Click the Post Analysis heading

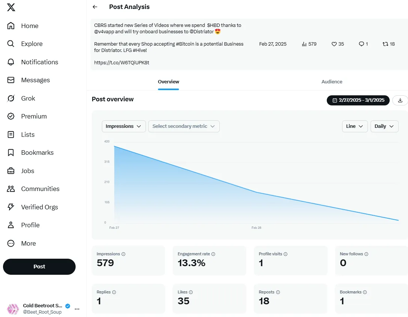pos(129,7)
